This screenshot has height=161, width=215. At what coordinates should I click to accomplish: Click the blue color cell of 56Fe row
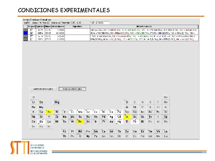[x=25, y=33]
